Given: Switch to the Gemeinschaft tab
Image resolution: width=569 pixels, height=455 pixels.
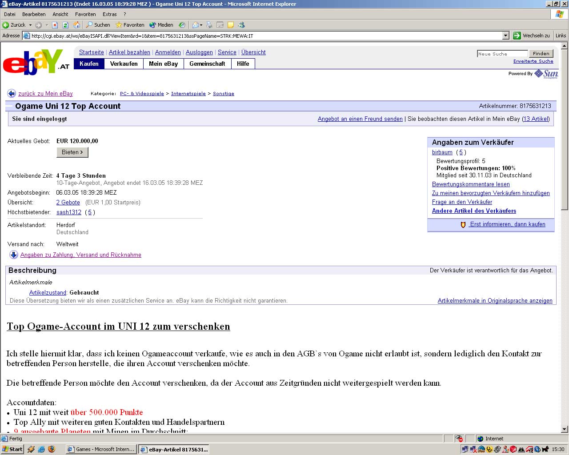Looking at the screenshot, I should (207, 64).
